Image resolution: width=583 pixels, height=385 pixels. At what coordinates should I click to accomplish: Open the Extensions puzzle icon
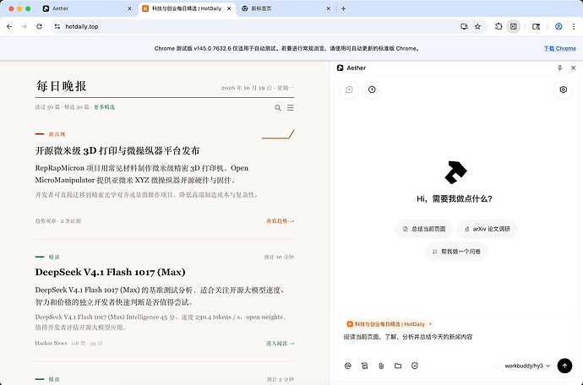tap(499, 26)
